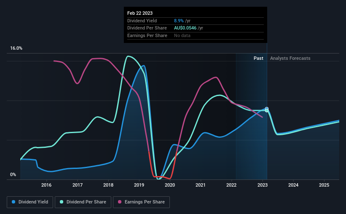Select the 2020 x-axis label
Screen dimensions: 346x214
pos(170,185)
